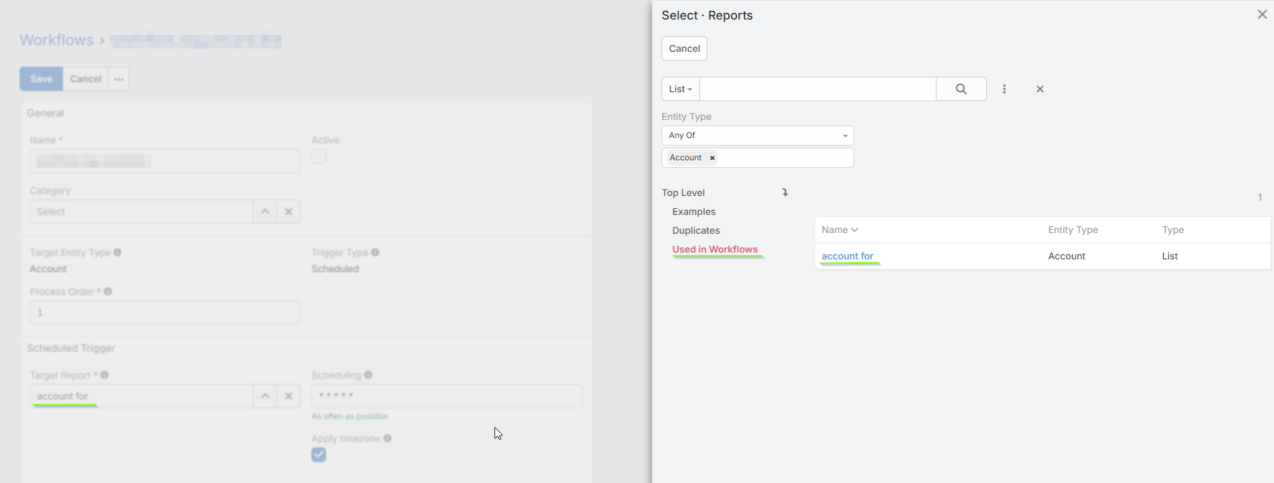Click the arrow icon beside Top Level

[785, 193]
